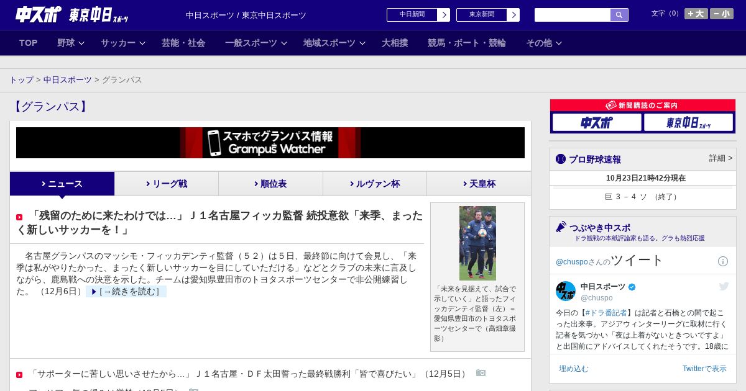
Task: Expand the サッカー menu
Action: point(123,43)
